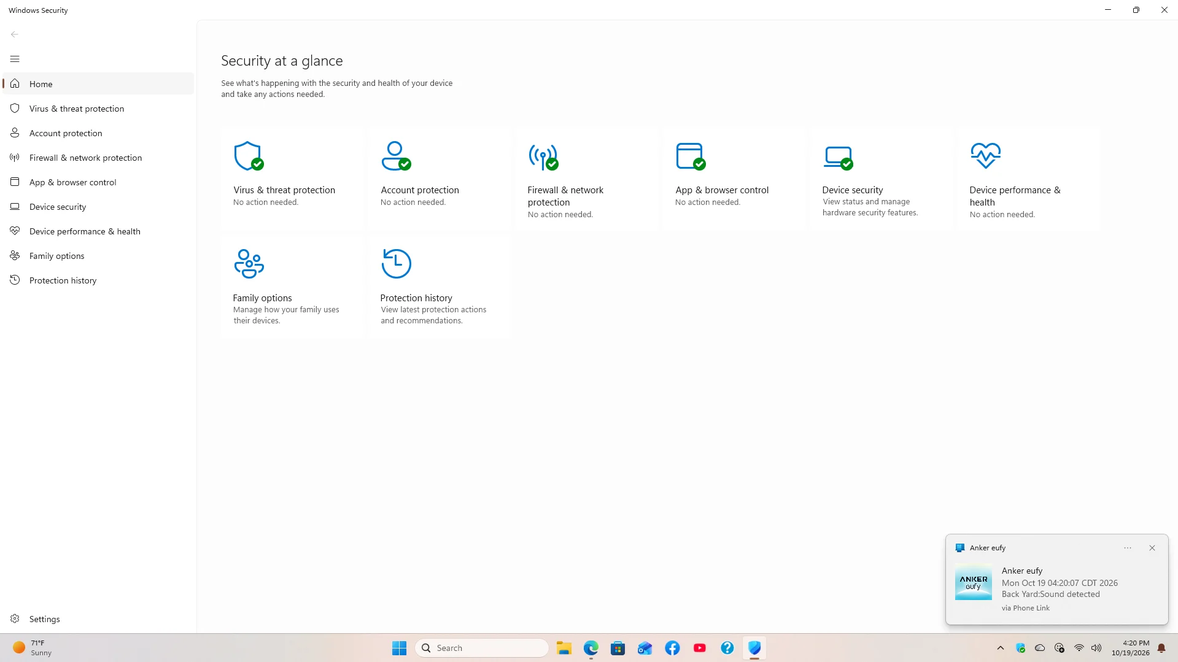
Task: Click the Device security laptop tile icon
Action: pos(838,158)
